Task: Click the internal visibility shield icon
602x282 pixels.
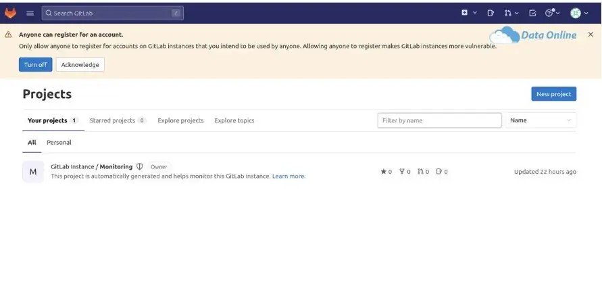Action: click(x=140, y=167)
